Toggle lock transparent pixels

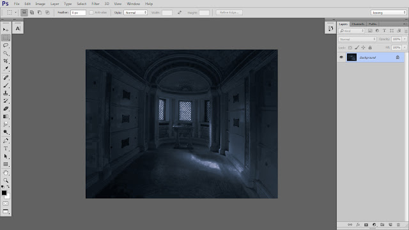click(x=350, y=48)
